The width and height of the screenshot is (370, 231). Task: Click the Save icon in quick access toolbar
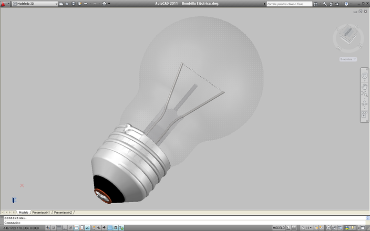pyautogui.click(x=74, y=4)
